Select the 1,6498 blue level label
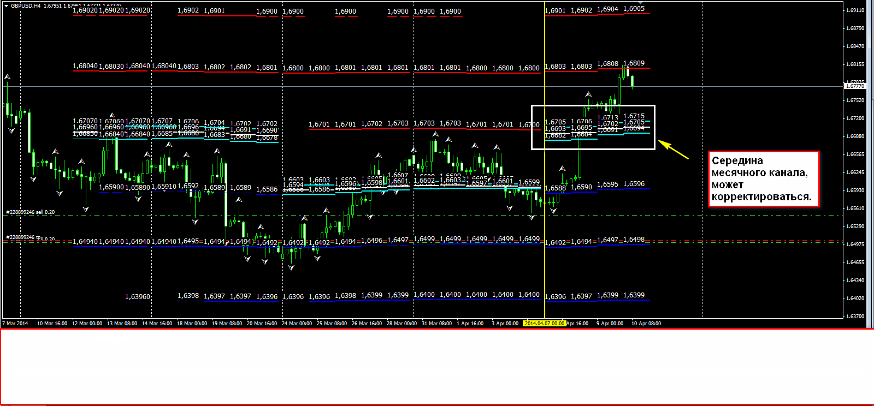The width and height of the screenshot is (874, 406). pyautogui.click(x=634, y=240)
